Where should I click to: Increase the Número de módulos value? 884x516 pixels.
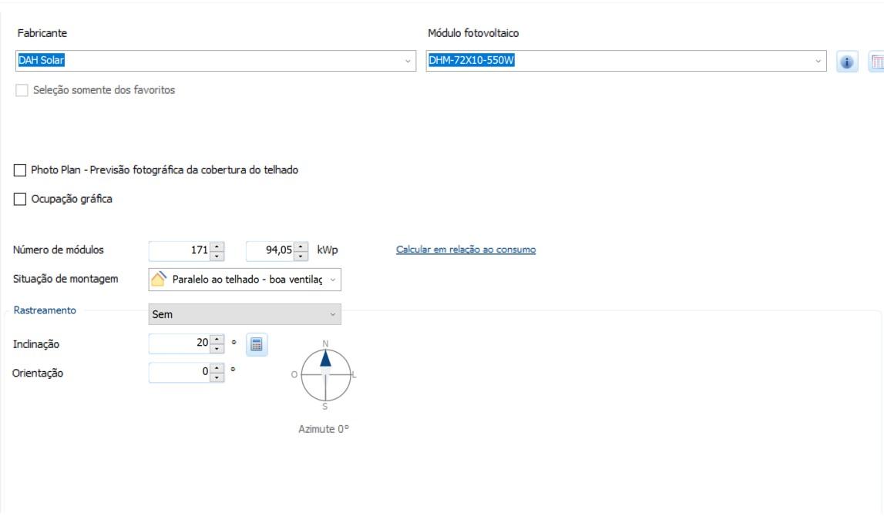(217, 246)
